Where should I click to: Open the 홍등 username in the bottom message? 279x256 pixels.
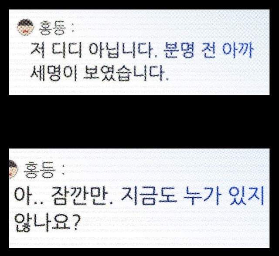[40, 168]
